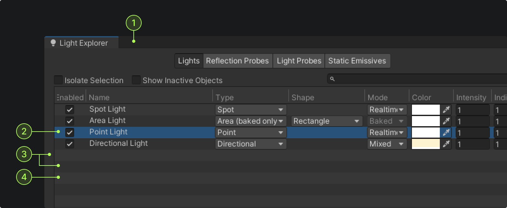Disable the Spot Light enabled checkbox

point(70,110)
